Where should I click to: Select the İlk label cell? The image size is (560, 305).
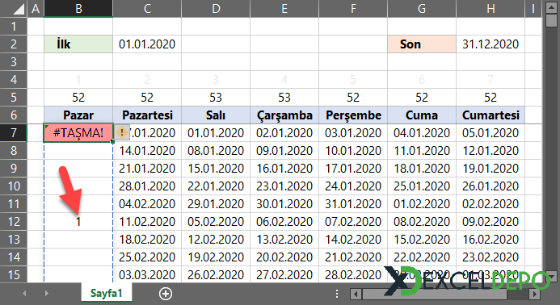(78, 44)
